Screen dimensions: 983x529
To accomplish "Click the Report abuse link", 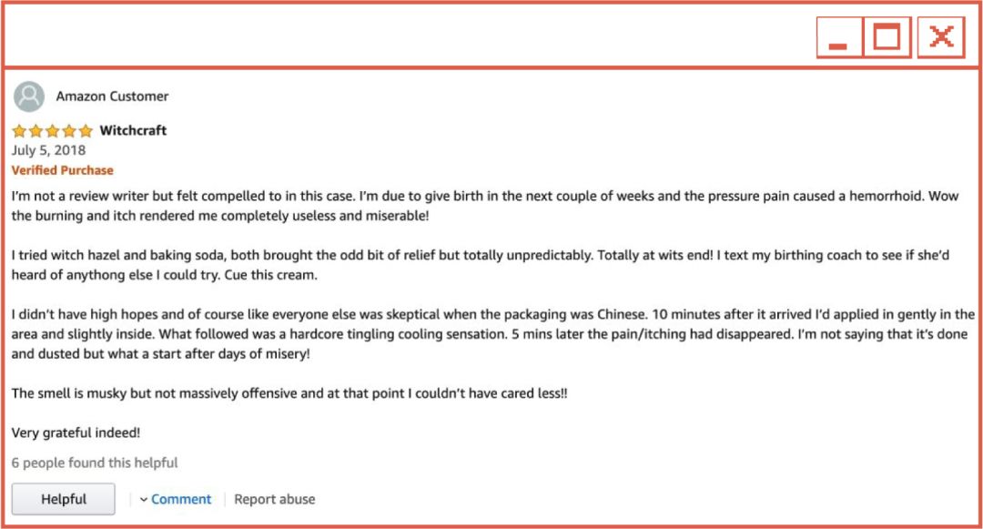I will click(x=275, y=500).
